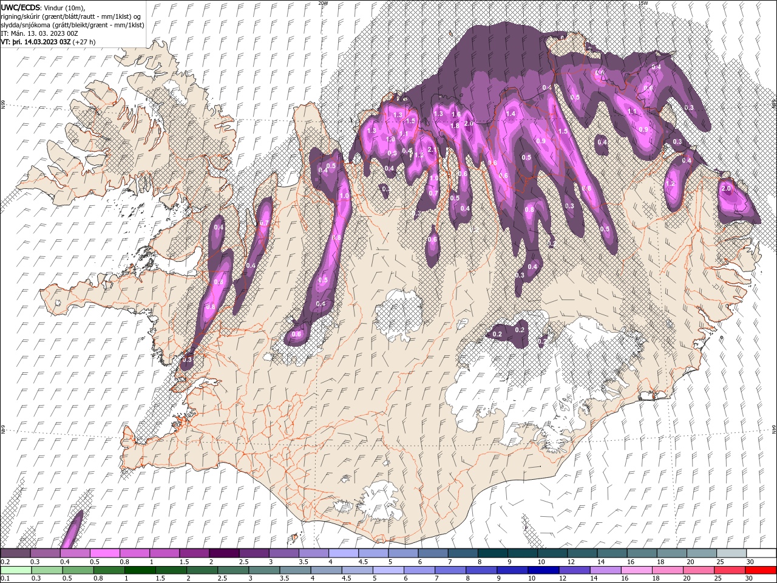This screenshot has height=583, width=777.
Task: Select the snow legend swatch from 0.3 to 0.4
Action: click(46, 553)
